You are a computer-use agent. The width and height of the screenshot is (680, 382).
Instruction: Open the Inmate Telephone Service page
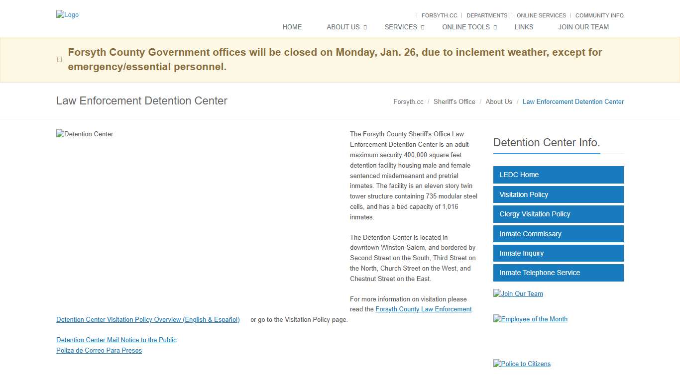pos(558,273)
